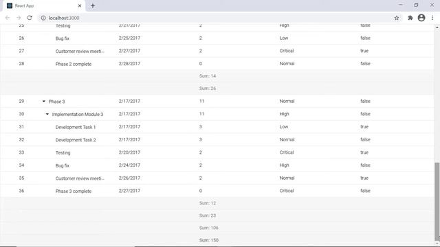Click the browser forward arrow
The image size is (440, 247).
[19, 18]
